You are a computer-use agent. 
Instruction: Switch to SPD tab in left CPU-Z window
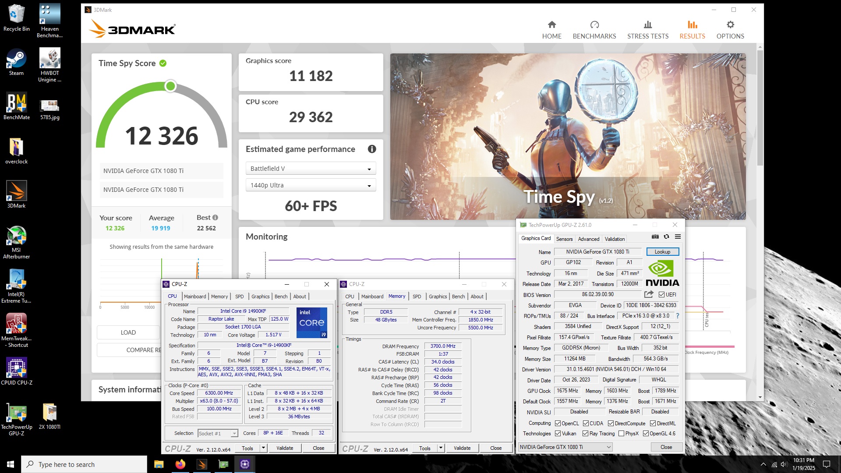tap(239, 297)
